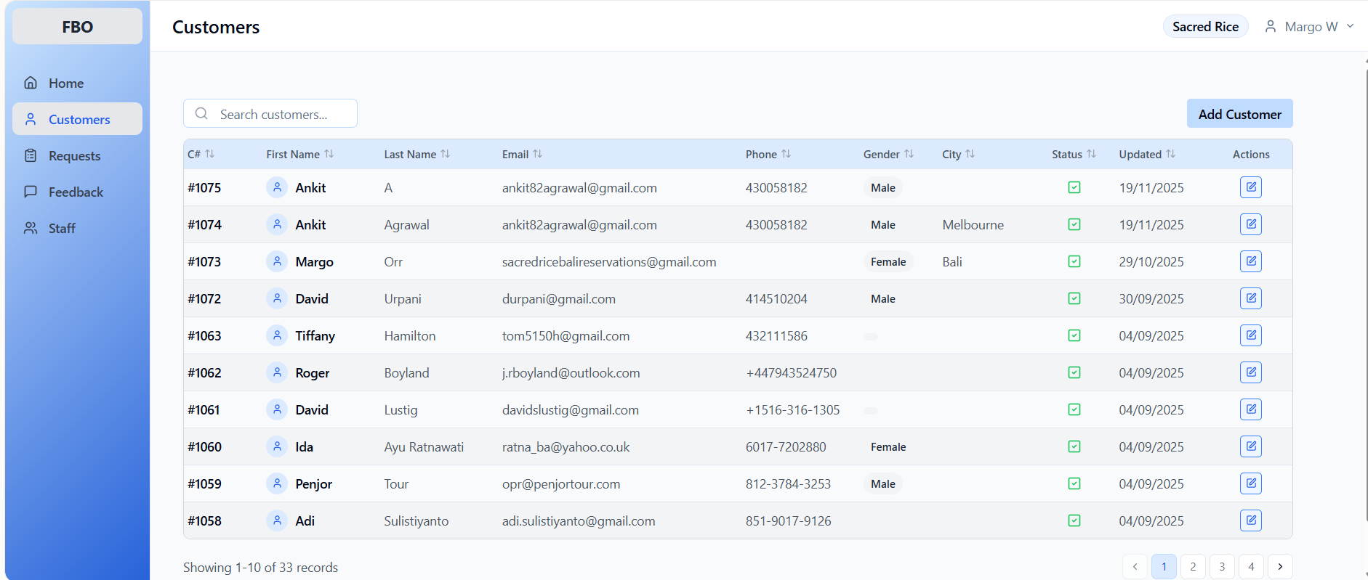Click the Add Customer button
1368x580 pixels.
tap(1239, 114)
